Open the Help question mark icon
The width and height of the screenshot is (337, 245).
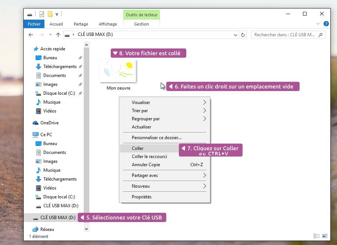click(x=326, y=24)
